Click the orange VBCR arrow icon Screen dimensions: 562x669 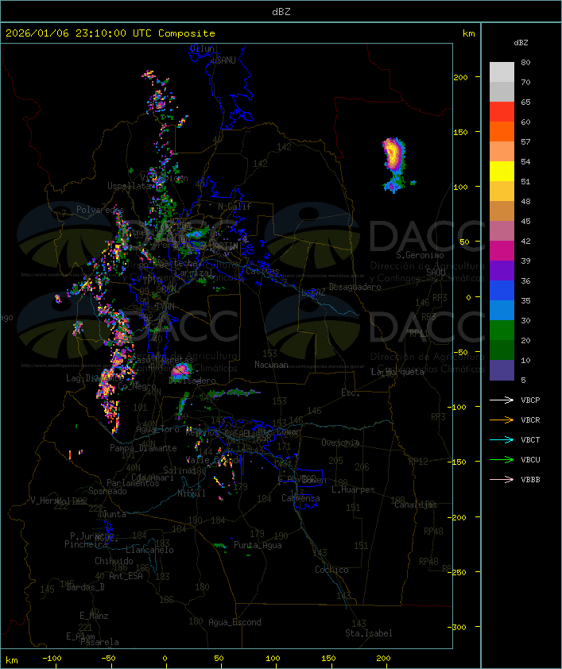click(x=502, y=420)
